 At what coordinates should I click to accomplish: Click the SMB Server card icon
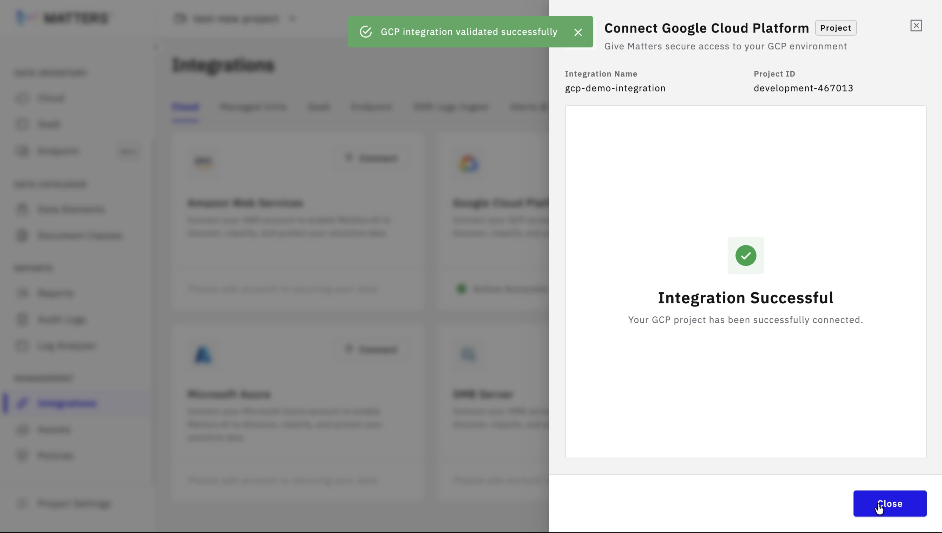[x=469, y=355]
